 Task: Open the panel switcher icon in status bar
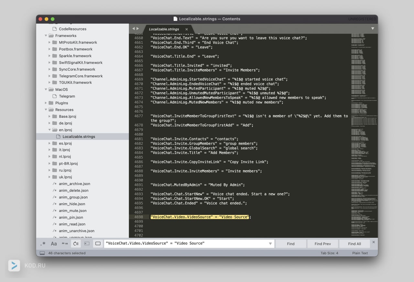click(42, 253)
